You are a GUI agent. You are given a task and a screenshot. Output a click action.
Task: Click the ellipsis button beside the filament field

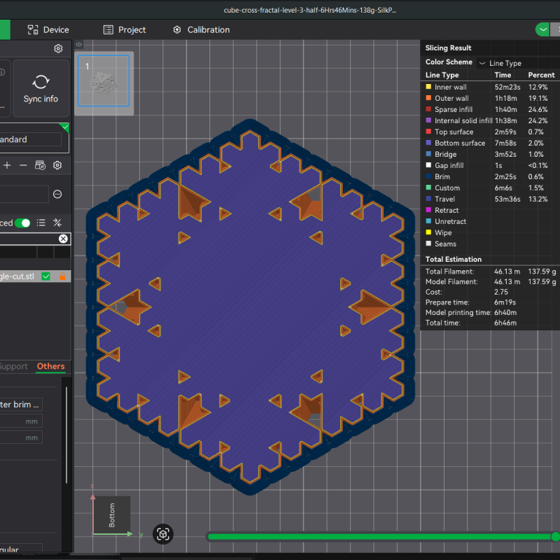[x=57, y=194]
